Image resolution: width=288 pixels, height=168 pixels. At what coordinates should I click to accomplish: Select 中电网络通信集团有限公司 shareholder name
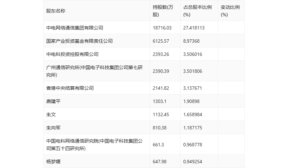tap(75, 28)
